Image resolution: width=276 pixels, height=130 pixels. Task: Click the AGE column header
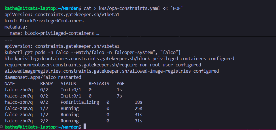tap(120, 84)
